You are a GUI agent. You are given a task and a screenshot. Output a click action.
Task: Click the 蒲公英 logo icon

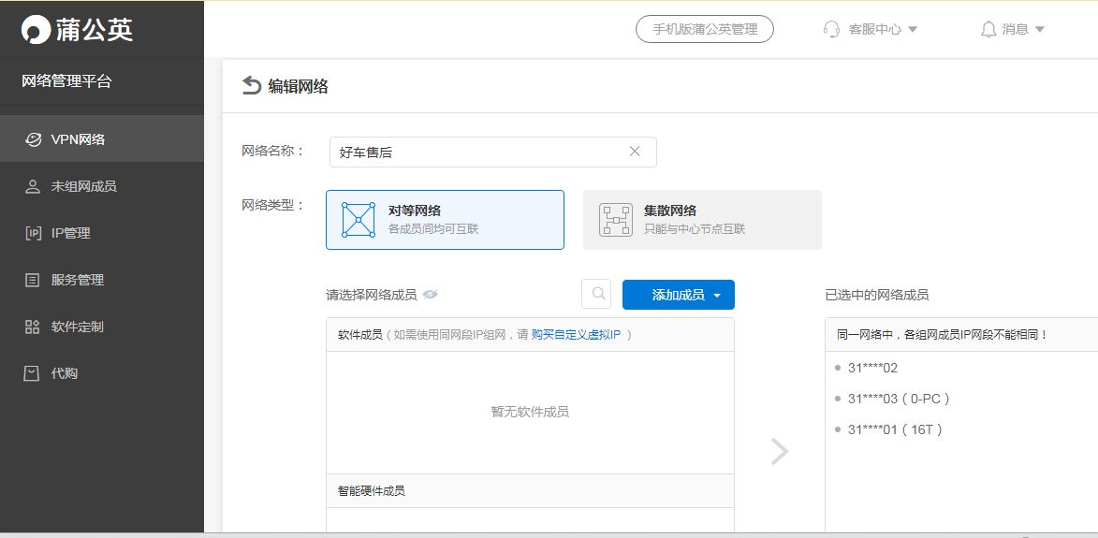point(35,29)
